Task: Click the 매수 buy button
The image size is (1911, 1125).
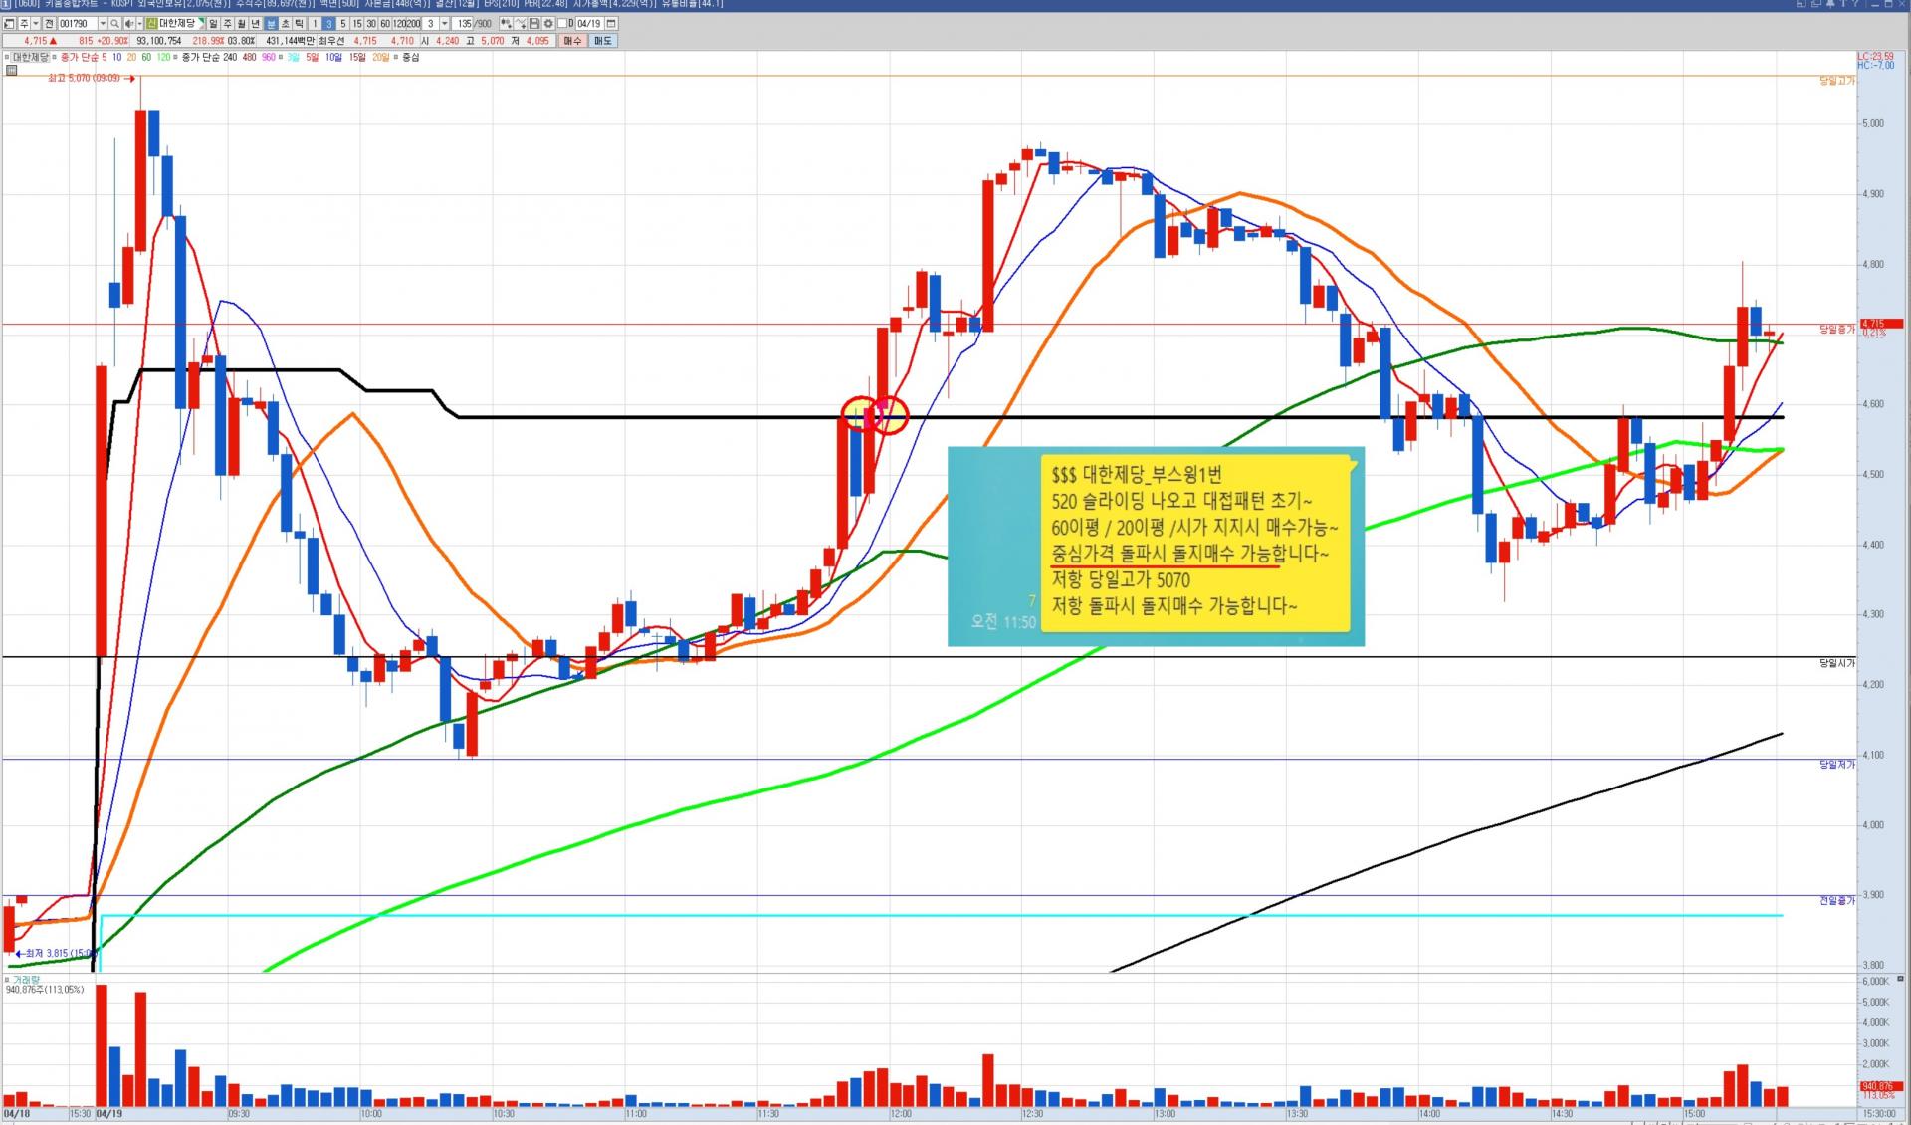Action: tap(572, 41)
